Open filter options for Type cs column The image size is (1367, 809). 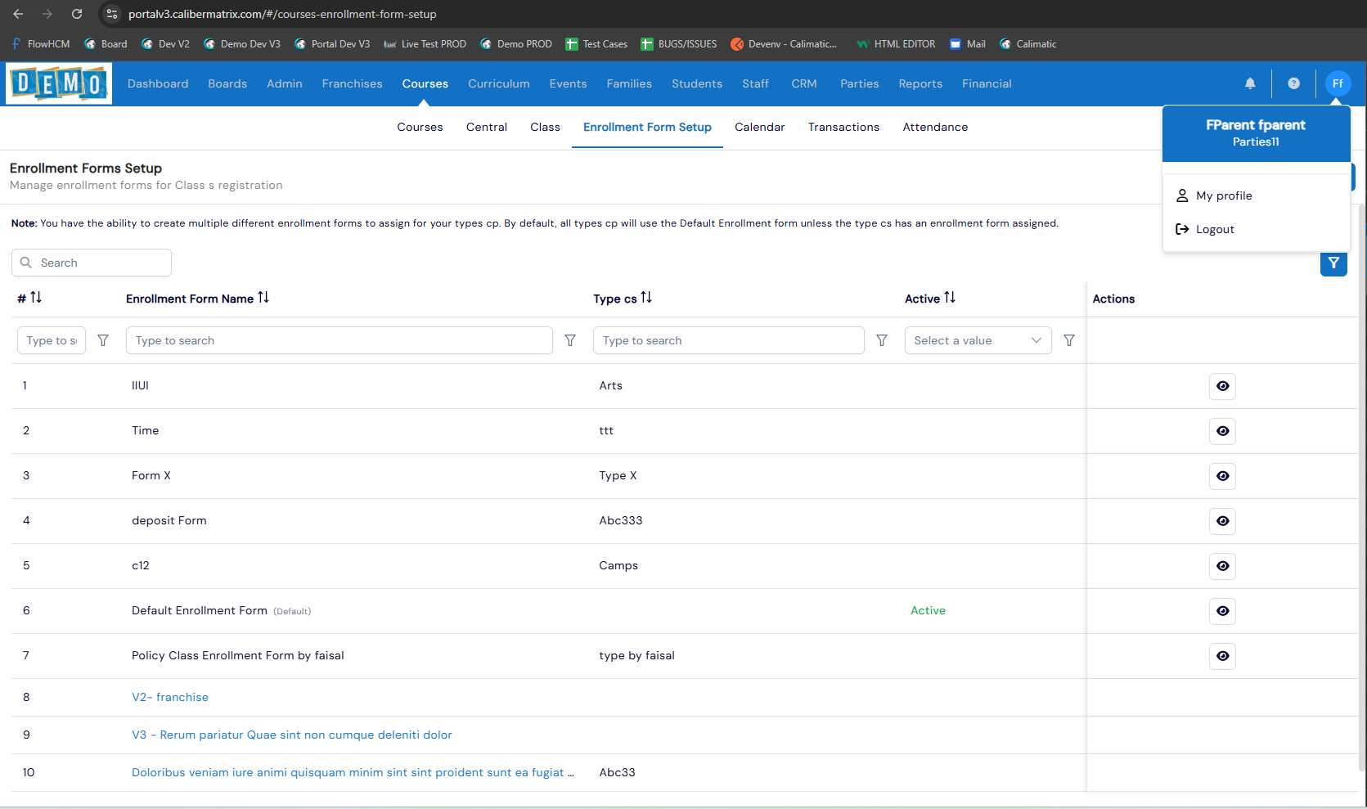pos(882,340)
